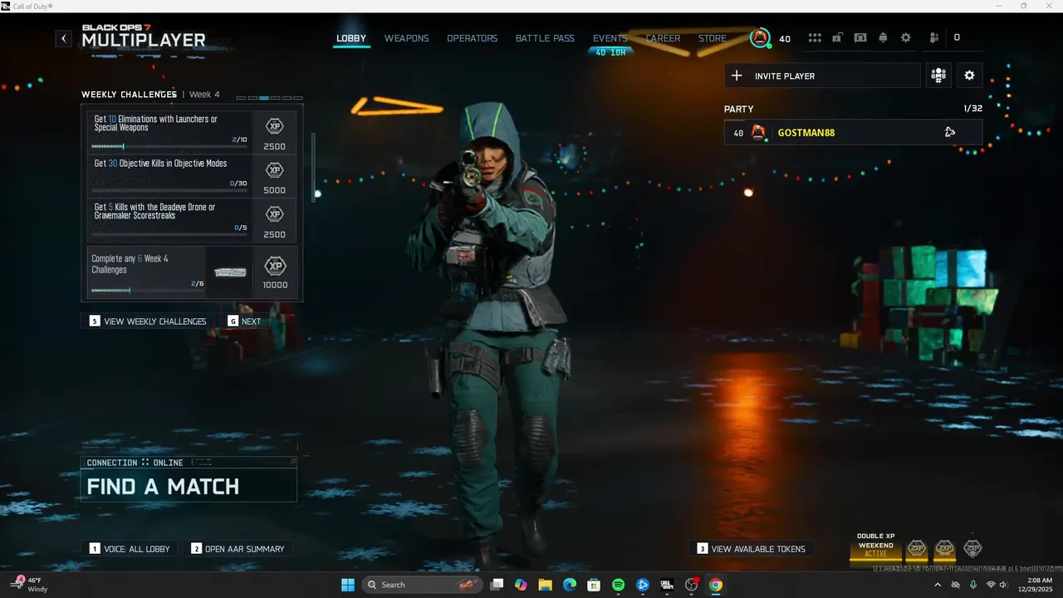The image size is (1063, 598).
Task: Click the GOSTMAN88 player emblem icon
Action: tap(758, 133)
